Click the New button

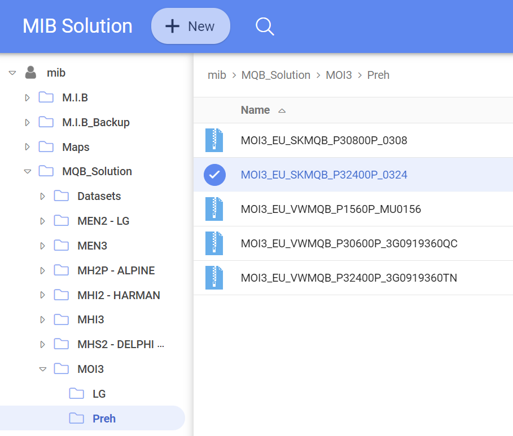coord(191,26)
